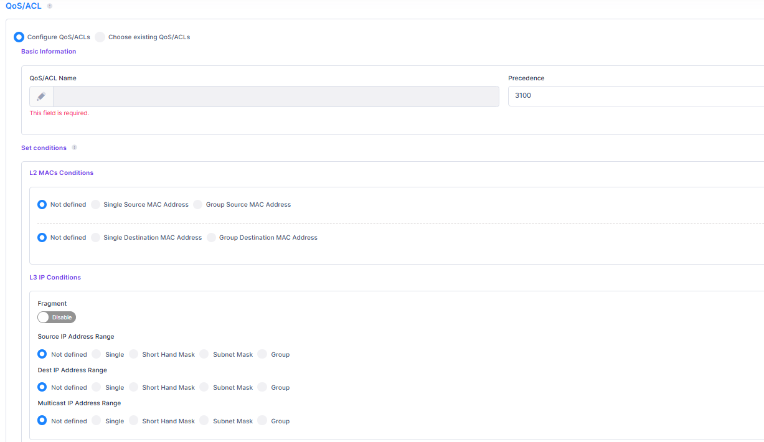The height and width of the screenshot is (442, 764).
Task: Choose Single for Multicast IP Address Range
Action: pyautogui.click(x=97, y=421)
